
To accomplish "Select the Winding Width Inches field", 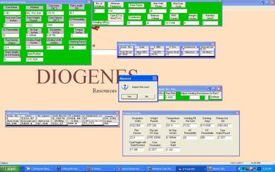I will click(55, 48).
